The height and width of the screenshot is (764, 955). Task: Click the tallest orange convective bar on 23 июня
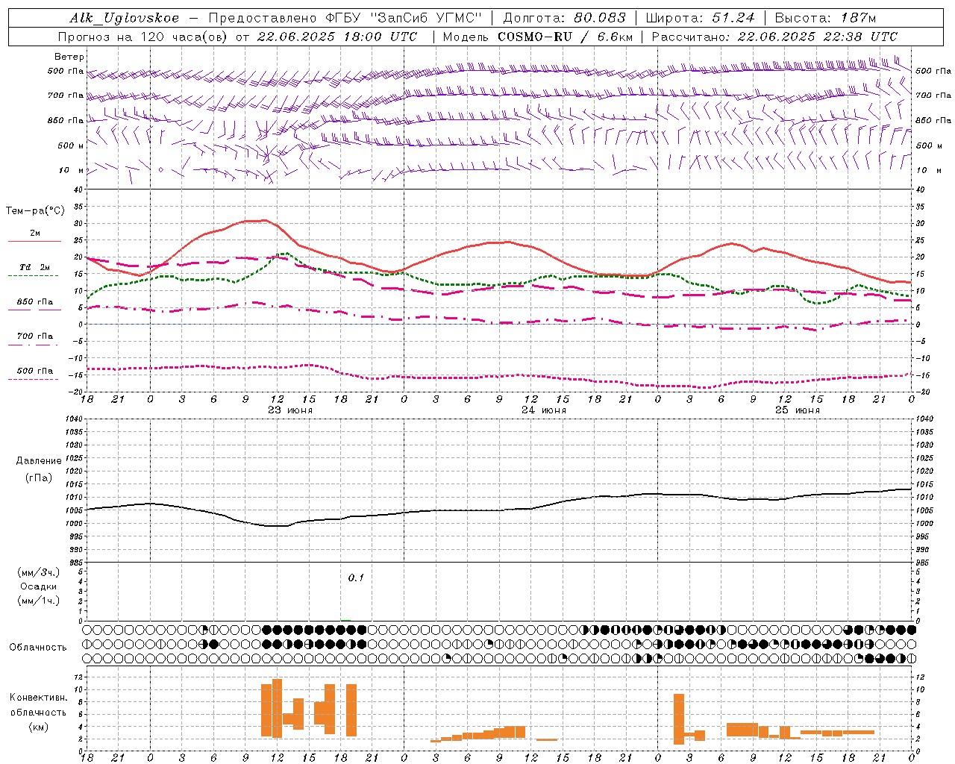(x=278, y=708)
